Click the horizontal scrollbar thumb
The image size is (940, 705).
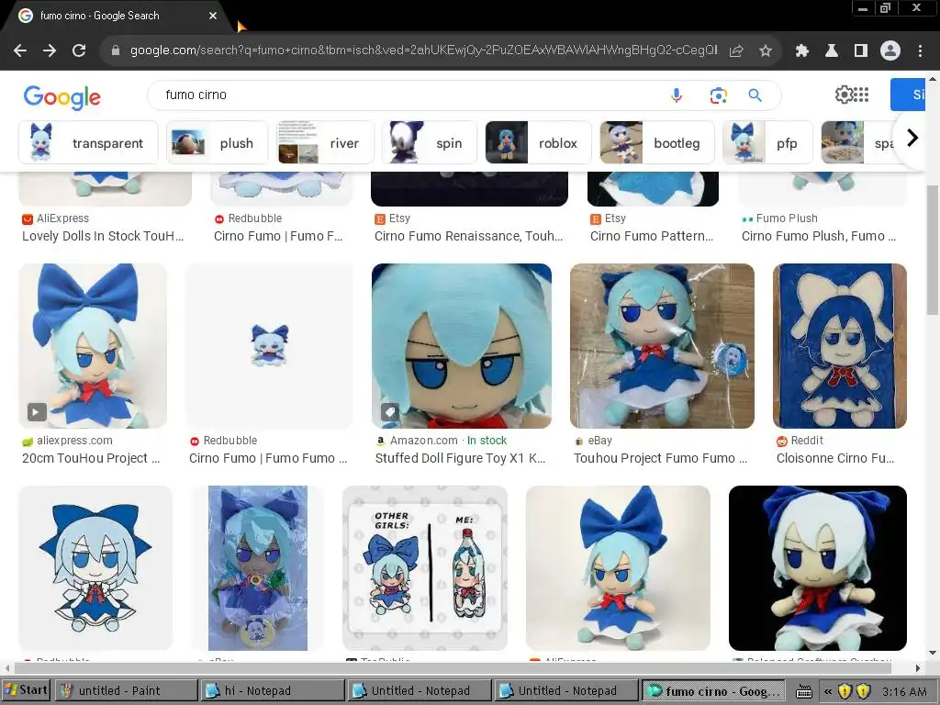point(453,668)
